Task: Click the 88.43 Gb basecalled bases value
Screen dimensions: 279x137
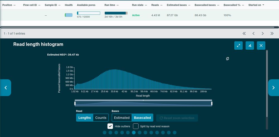Action: pyautogui.click(x=200, y=15)
